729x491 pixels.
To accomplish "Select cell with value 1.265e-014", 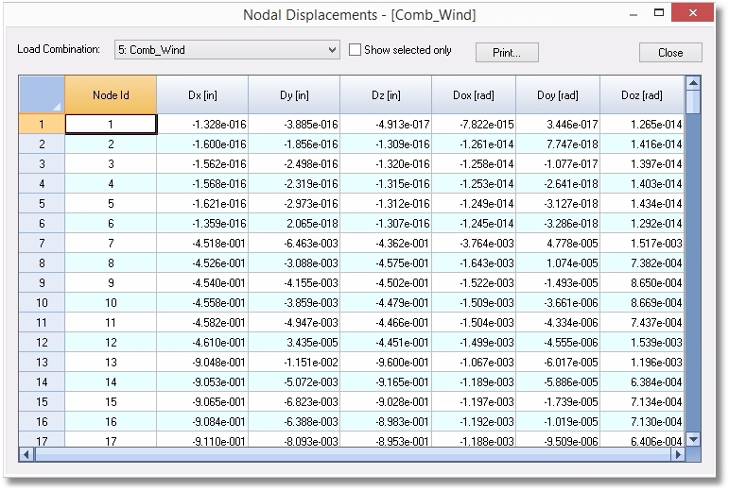I will click(642, 125).
